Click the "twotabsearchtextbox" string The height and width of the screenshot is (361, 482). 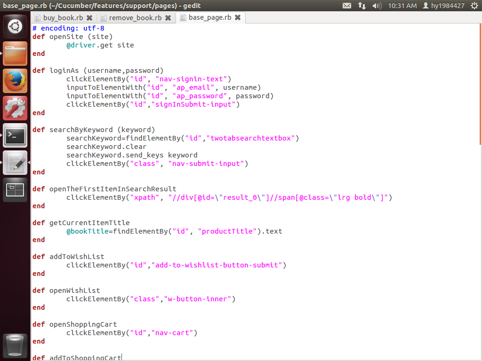tap(250, 138)
